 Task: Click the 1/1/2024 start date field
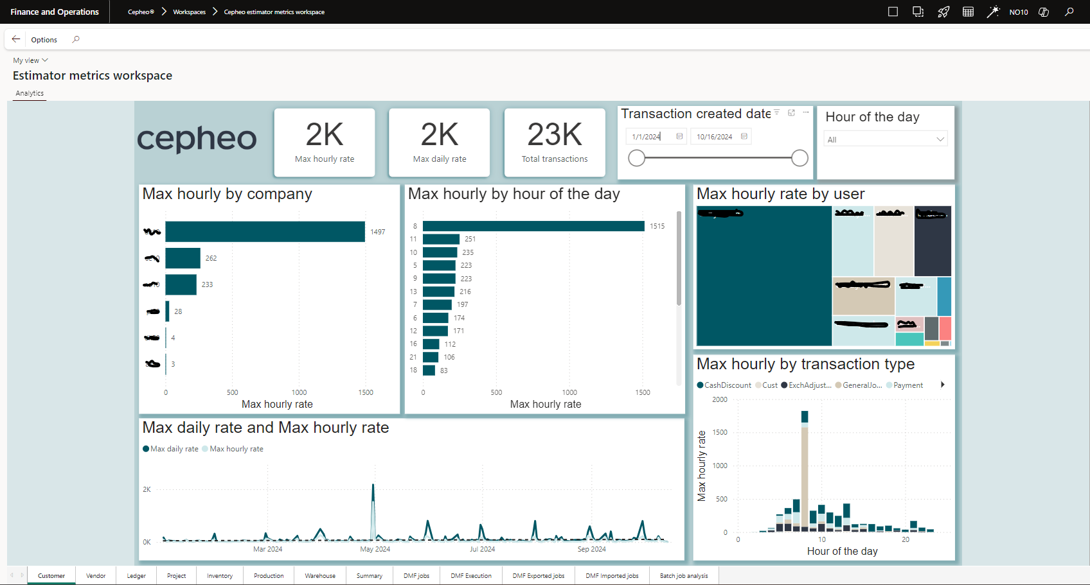pos(648,136)
